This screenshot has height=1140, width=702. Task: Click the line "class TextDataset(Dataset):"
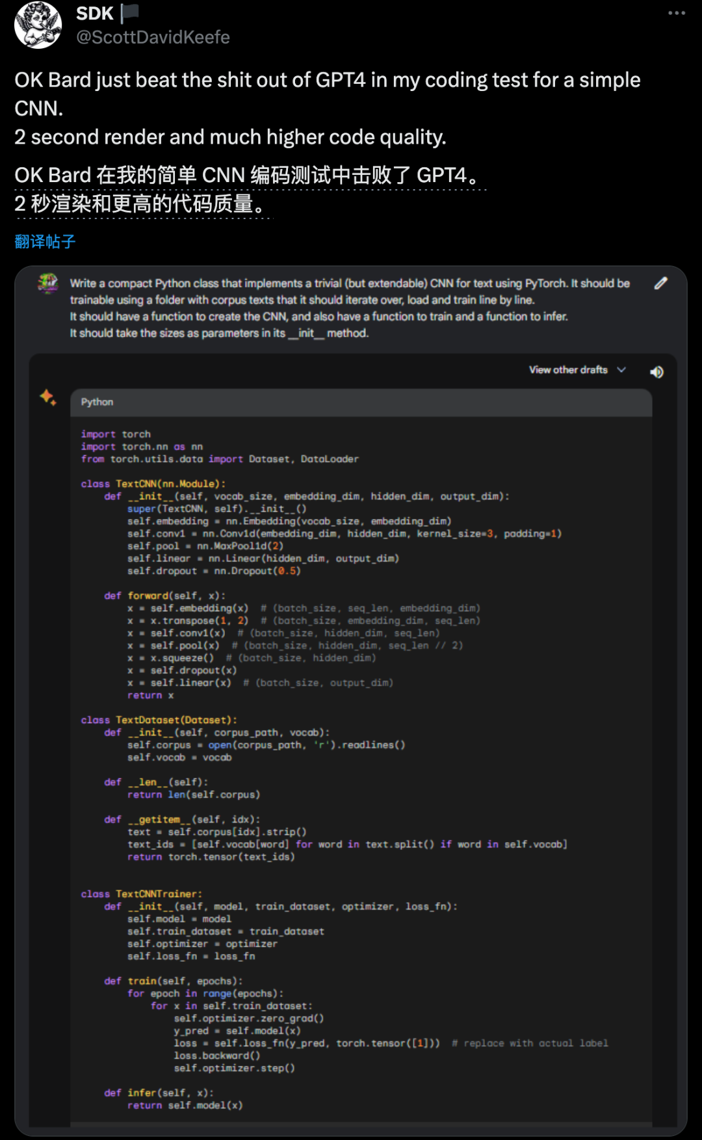tap(159, 720)
